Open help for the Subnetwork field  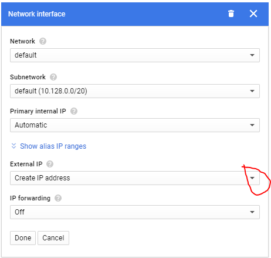click(x=53, y=77)
